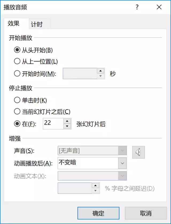171x224 pixels.
Task: Click the help question mark icon
Action: tap(137, 7)
